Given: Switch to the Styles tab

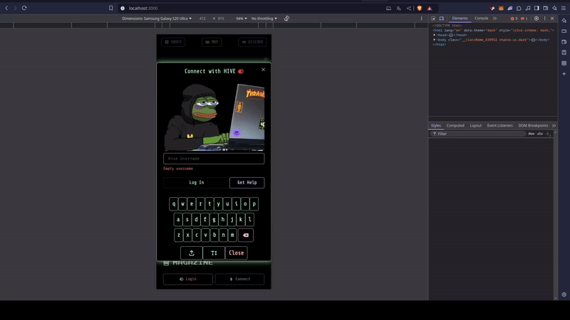Looking at the screenshot, I should click(436, 126).
